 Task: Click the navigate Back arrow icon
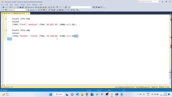coord(3,7)
